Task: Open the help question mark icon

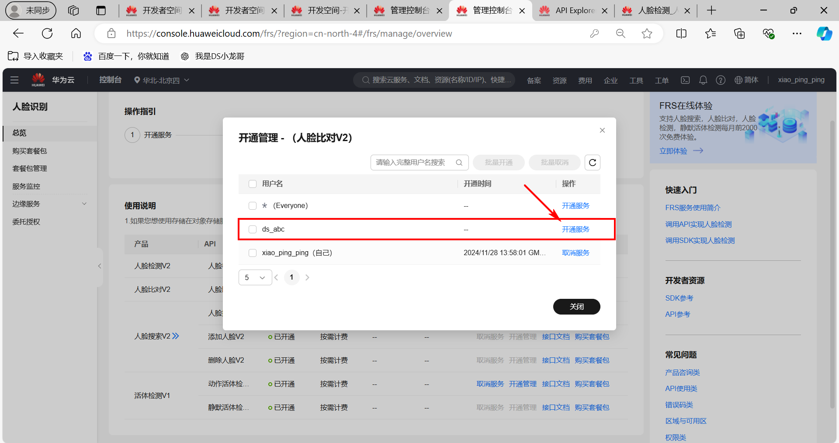Action: [x=720, y=80]
